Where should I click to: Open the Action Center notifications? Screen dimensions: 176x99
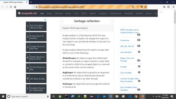pos(172,97)
